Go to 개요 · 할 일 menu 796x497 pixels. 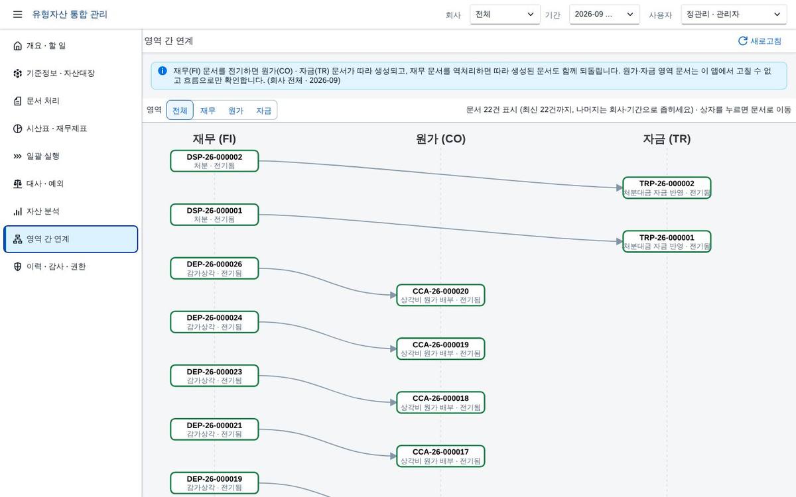tap(71, 46)
